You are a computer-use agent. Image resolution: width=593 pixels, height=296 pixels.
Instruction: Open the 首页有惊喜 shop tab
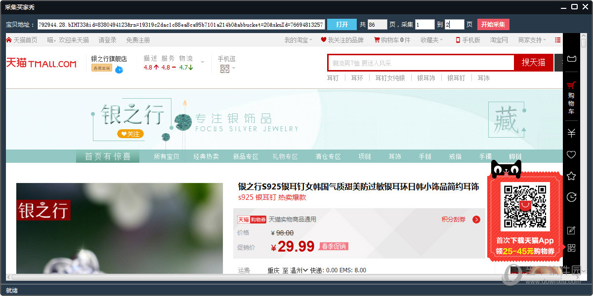coord(108,156)
